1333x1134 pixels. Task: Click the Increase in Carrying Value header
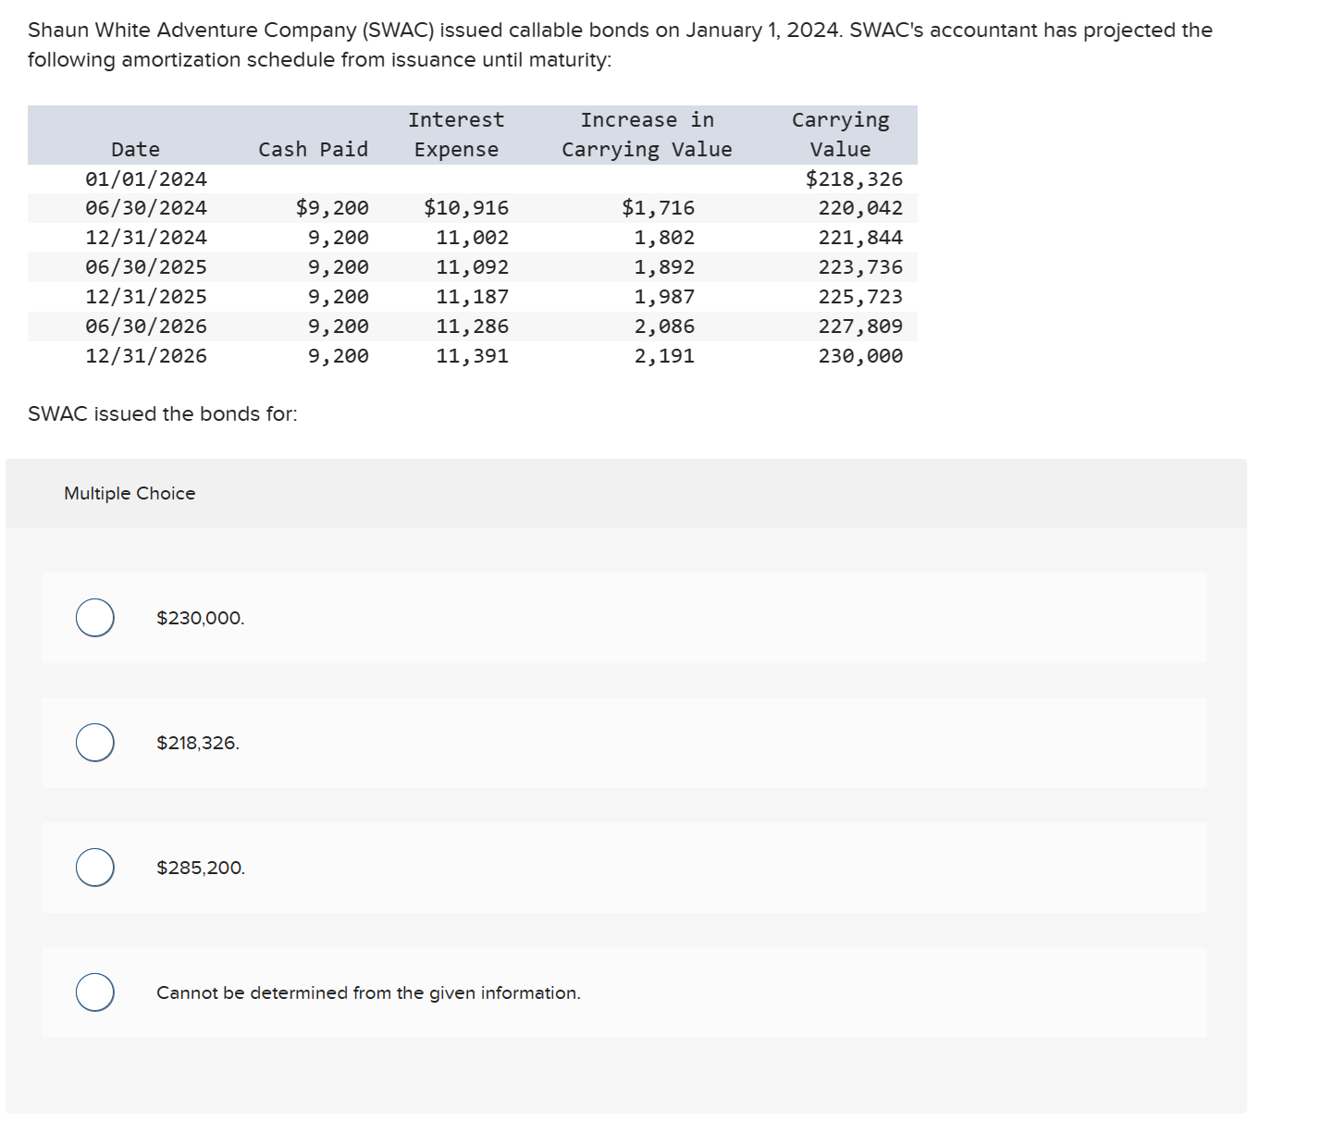647,135
